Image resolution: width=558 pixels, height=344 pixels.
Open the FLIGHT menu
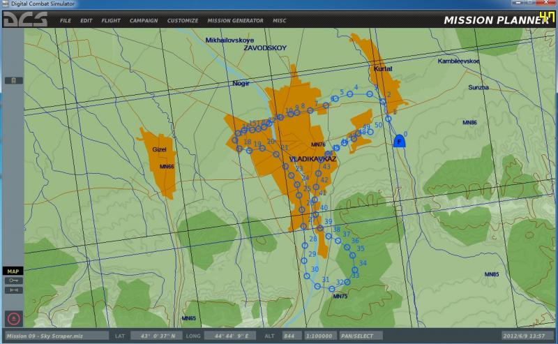(111, 21)
